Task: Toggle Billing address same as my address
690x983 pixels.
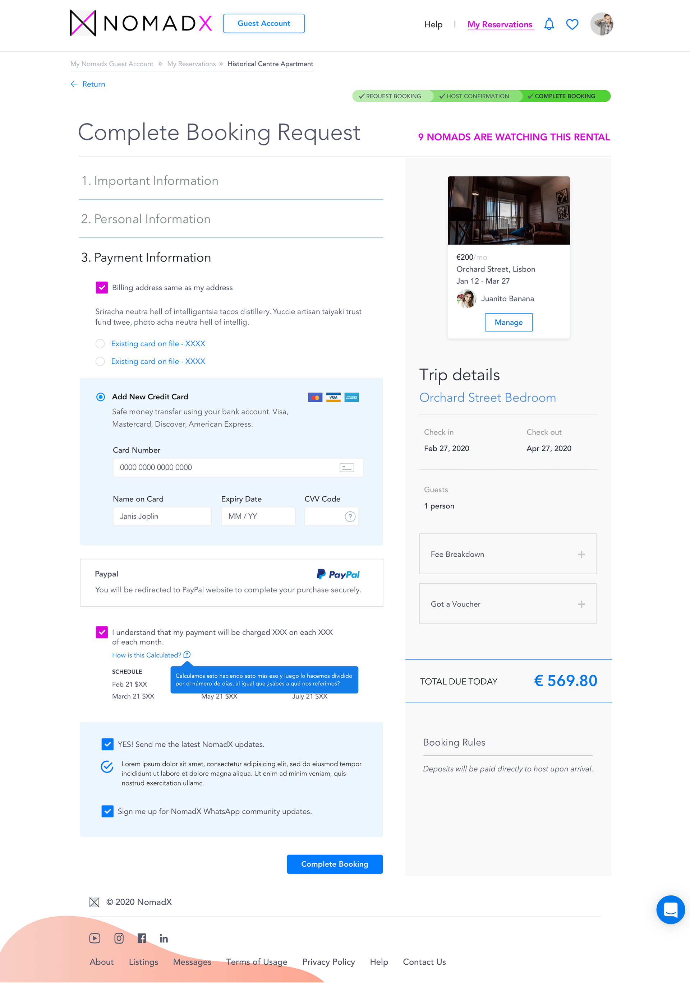Action: point(101,287)
